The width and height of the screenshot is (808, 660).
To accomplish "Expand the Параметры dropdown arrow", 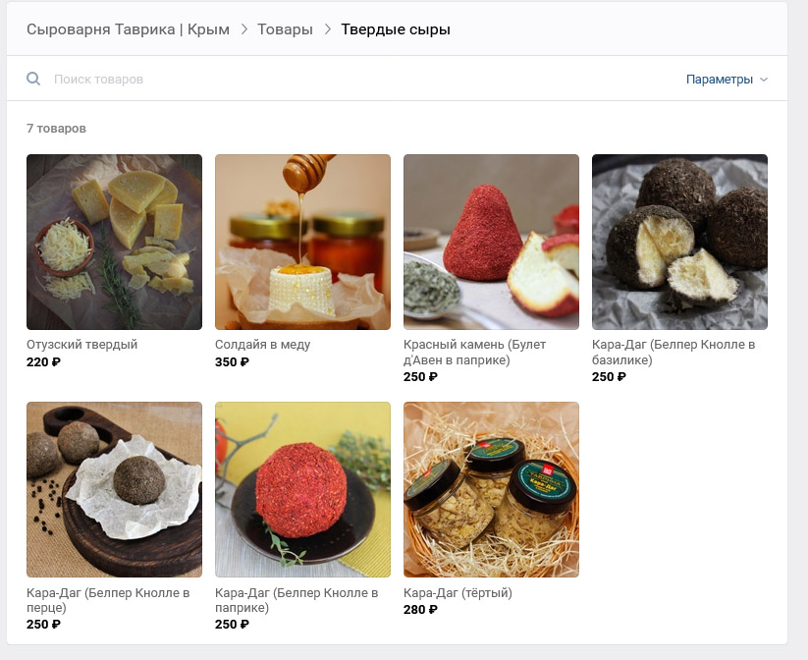I will click(764, 80).
